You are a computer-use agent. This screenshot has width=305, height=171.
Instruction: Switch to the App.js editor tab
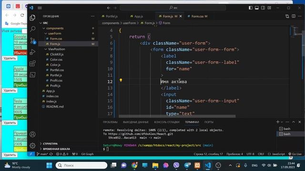pyautogui.click(x=139, y=16)
